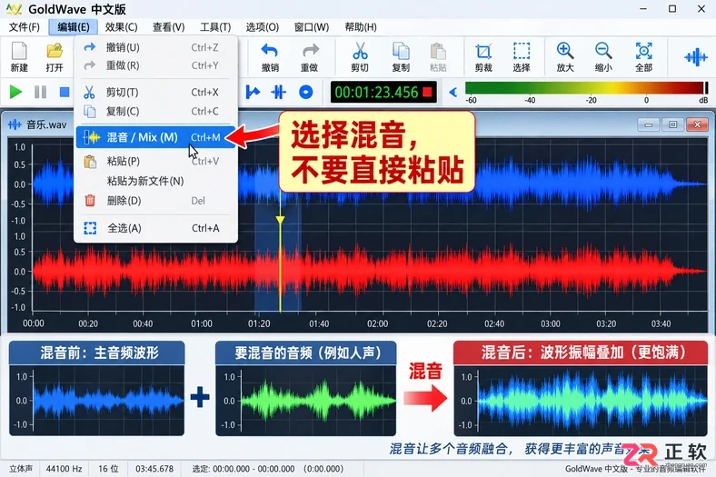Click the selection range 选定 status text
The height and width of the screenshot is (477, 716).
[x=267, y=469]
